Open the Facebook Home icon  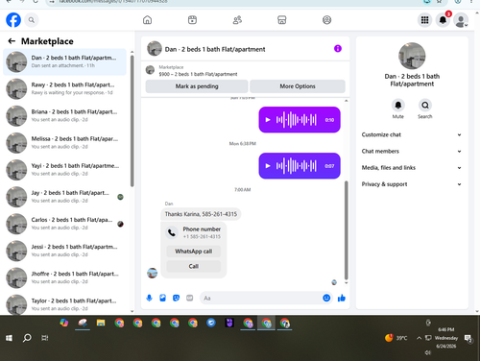147,20
